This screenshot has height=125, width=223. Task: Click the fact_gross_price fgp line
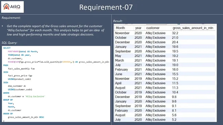(20, 76)
